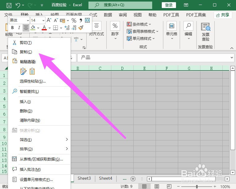236x189 pixels.
Task: Click the Undo arrow icon
Action: click(x=18, y=5)
